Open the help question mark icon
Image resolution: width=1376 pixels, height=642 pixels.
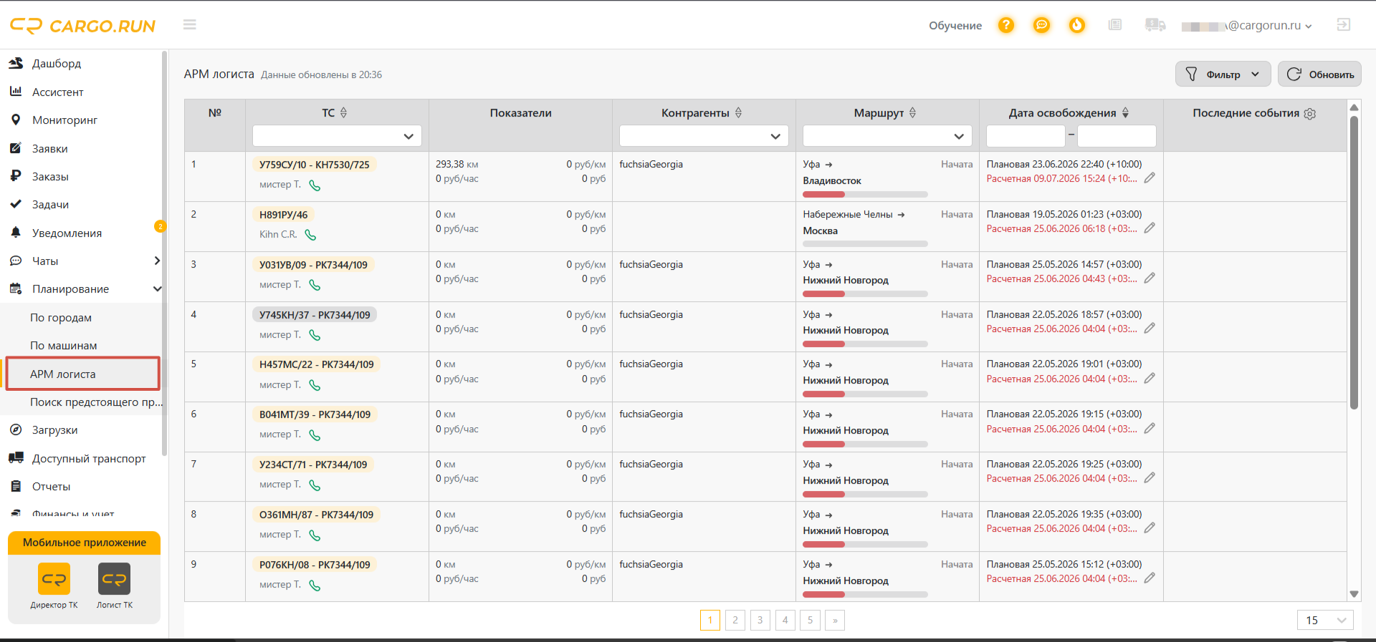[x=1006, y=25]
